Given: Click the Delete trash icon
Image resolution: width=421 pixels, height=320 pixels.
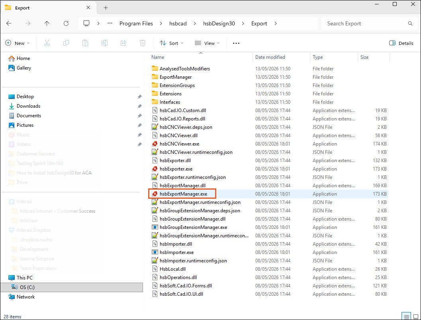Looking at the screenshot, I should (143, 43).
